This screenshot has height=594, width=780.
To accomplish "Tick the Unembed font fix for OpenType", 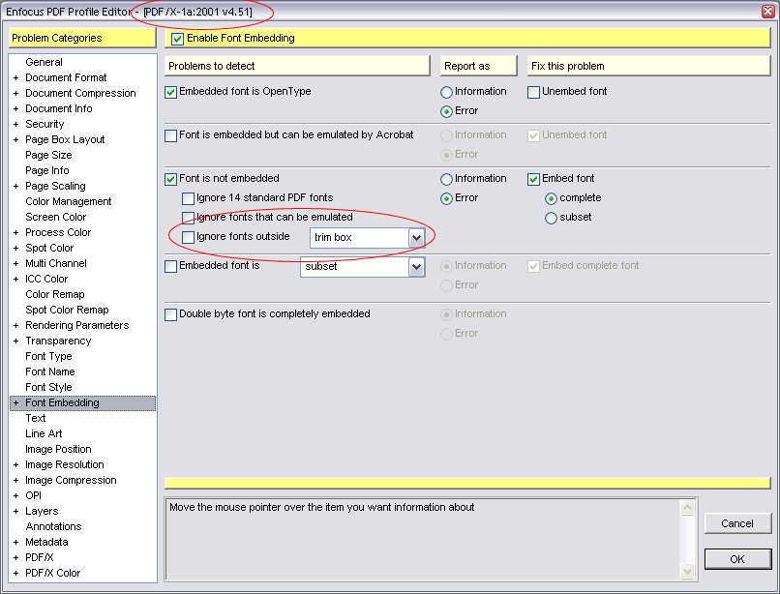I will pos(534,92).
